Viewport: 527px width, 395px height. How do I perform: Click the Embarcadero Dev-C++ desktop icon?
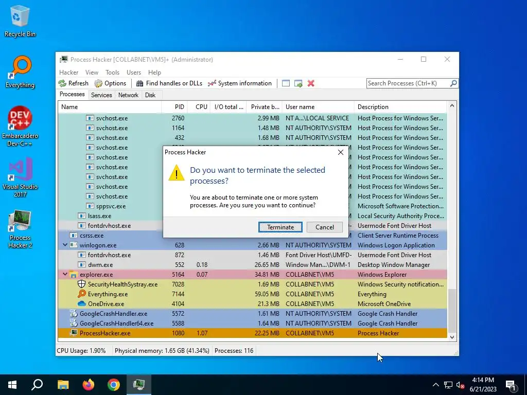click(20, 127)
